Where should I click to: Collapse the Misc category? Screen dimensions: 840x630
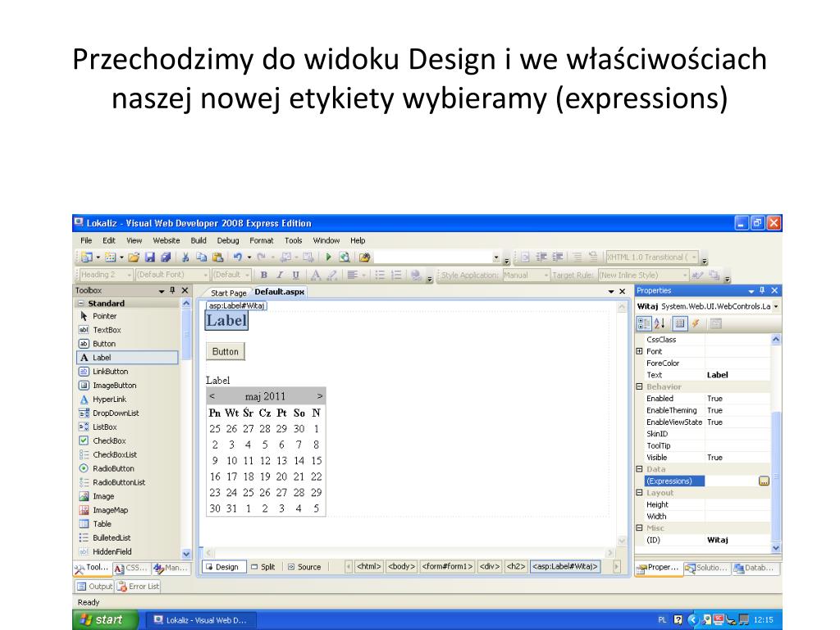point(639,528)
